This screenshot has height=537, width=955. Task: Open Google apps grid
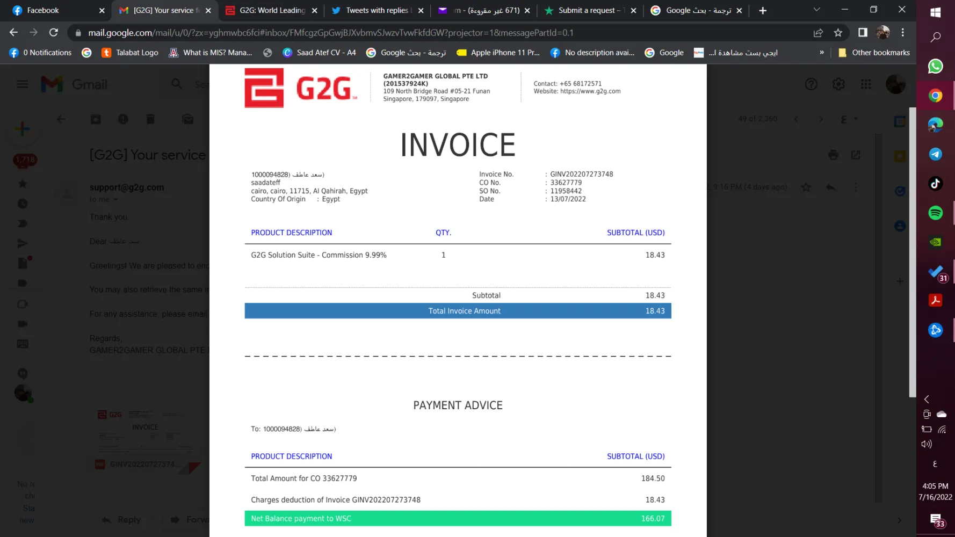point(866,84)
